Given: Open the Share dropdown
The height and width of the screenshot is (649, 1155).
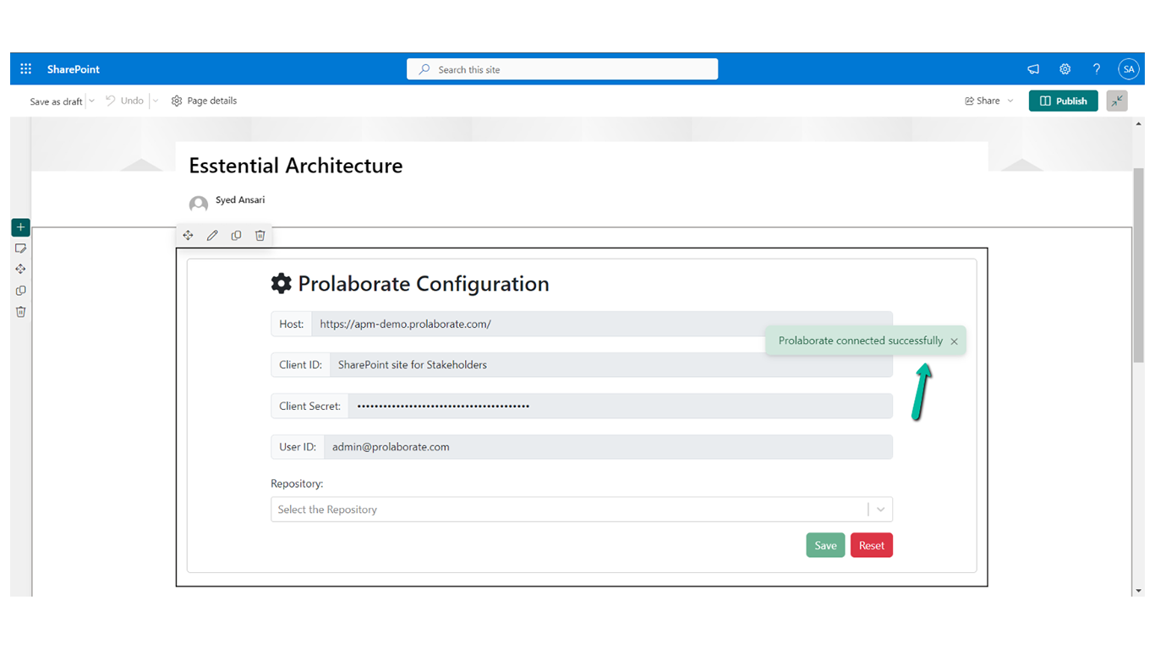Looking at the screenshot, I should tap(988, 101).
